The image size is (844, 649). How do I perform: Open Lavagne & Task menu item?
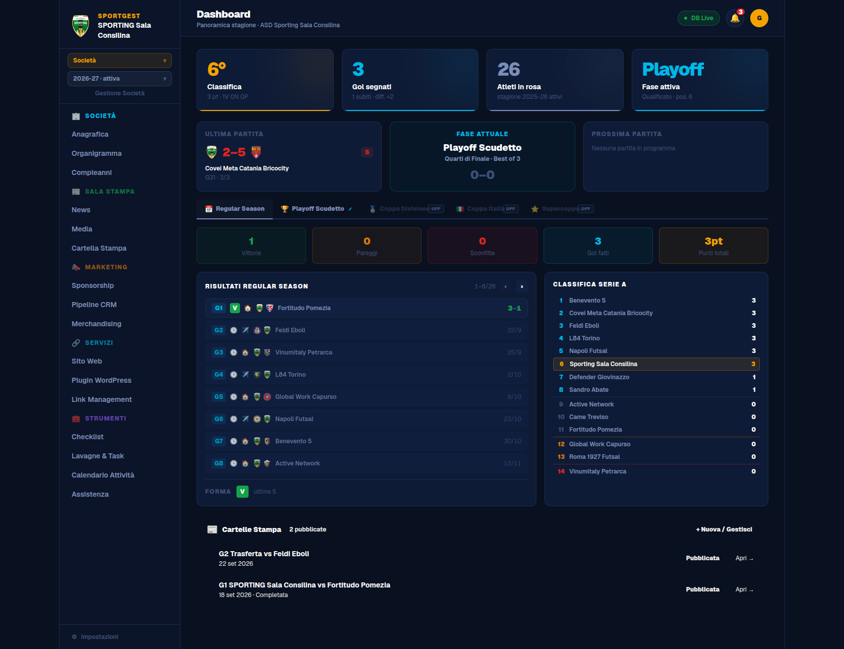pyautogui.click(x=97, y=456)
